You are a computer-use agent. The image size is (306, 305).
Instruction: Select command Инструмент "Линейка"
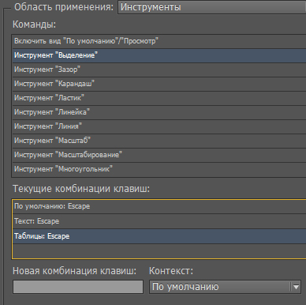coord(159,112)
